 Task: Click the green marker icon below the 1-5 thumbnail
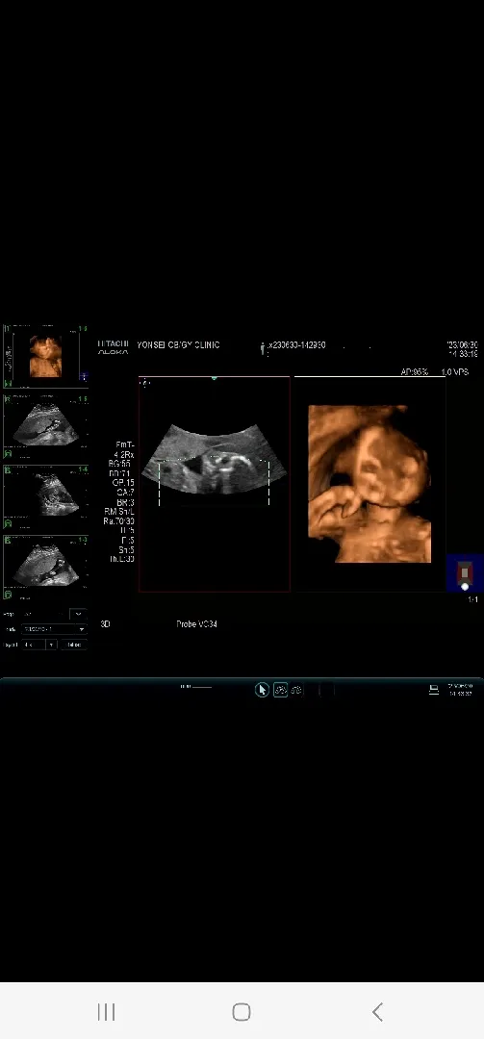tap(8, 454)
